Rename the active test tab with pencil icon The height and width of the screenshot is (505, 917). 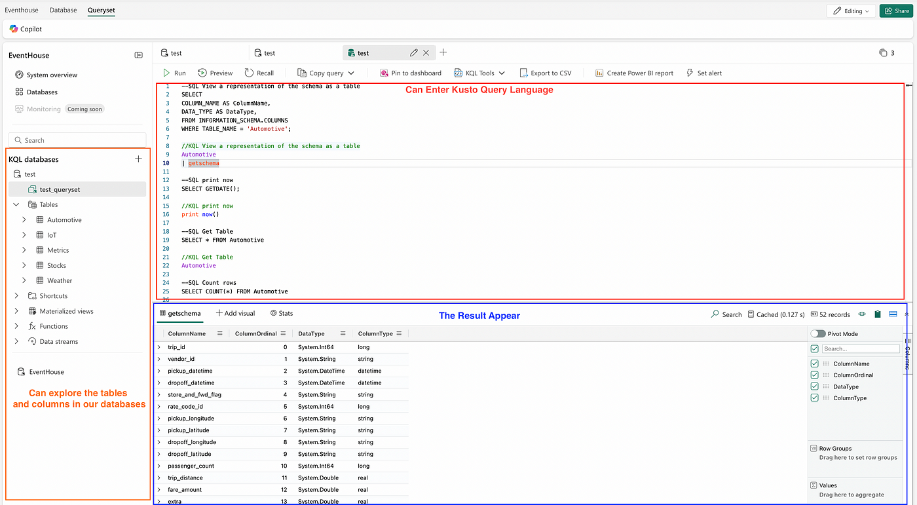pyautogui.click(x=414, y=52)
